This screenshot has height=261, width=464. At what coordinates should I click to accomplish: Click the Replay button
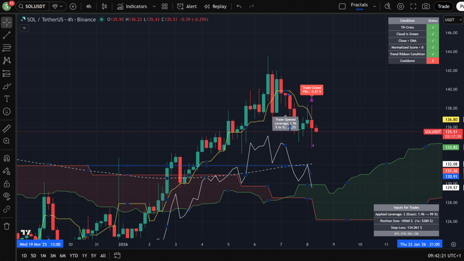pyautogui.click(x=215, y=6)
